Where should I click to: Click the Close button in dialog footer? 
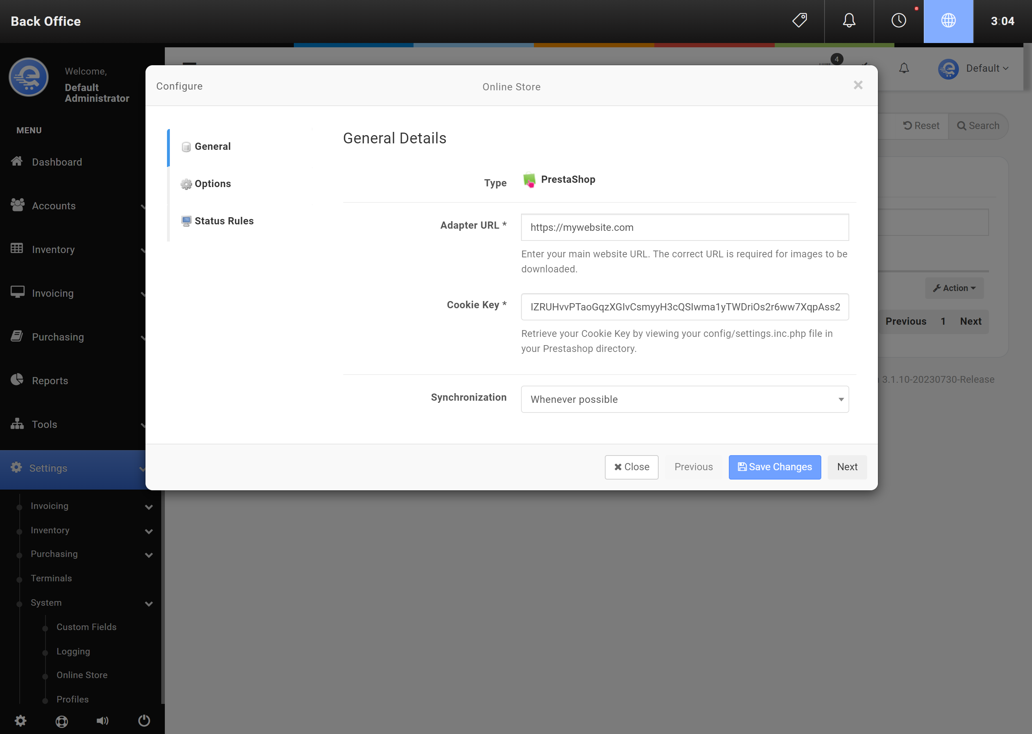tap(631, 467)
